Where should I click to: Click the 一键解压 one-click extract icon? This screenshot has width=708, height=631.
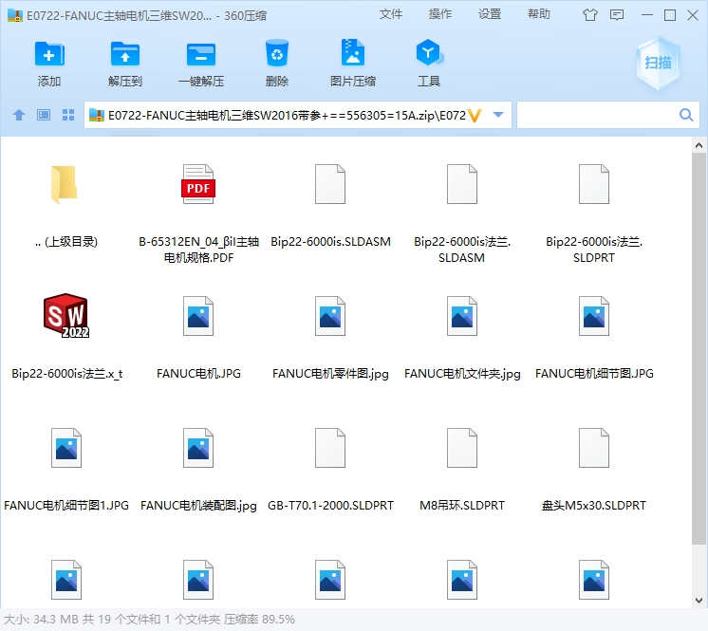(201, 55)
